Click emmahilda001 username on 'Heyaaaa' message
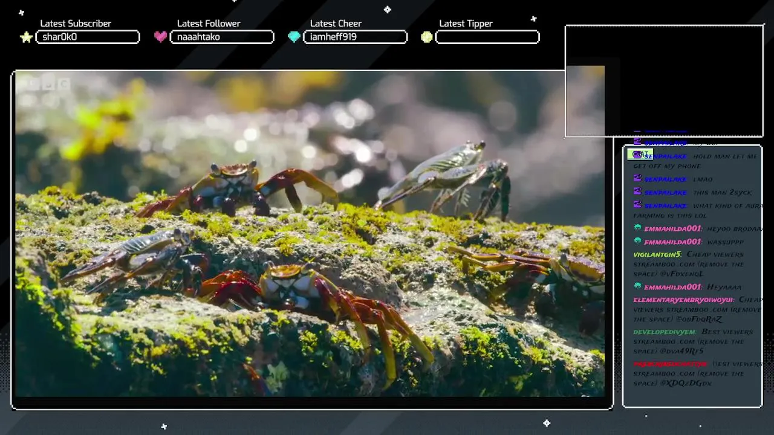The height and width of the screenshot is (435, 774). pyautogui.click(x=673, y=287)
